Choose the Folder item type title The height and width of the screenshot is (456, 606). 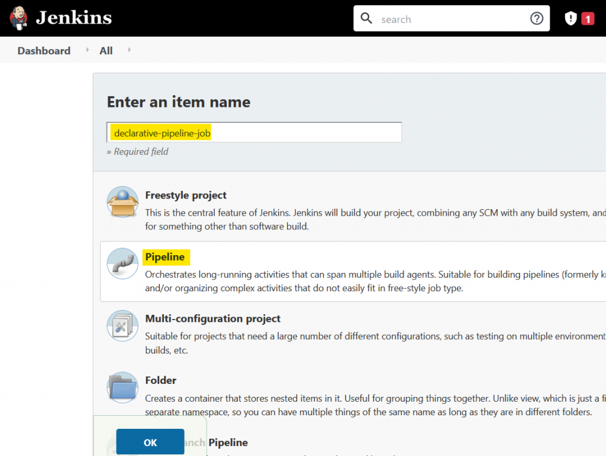161,380
